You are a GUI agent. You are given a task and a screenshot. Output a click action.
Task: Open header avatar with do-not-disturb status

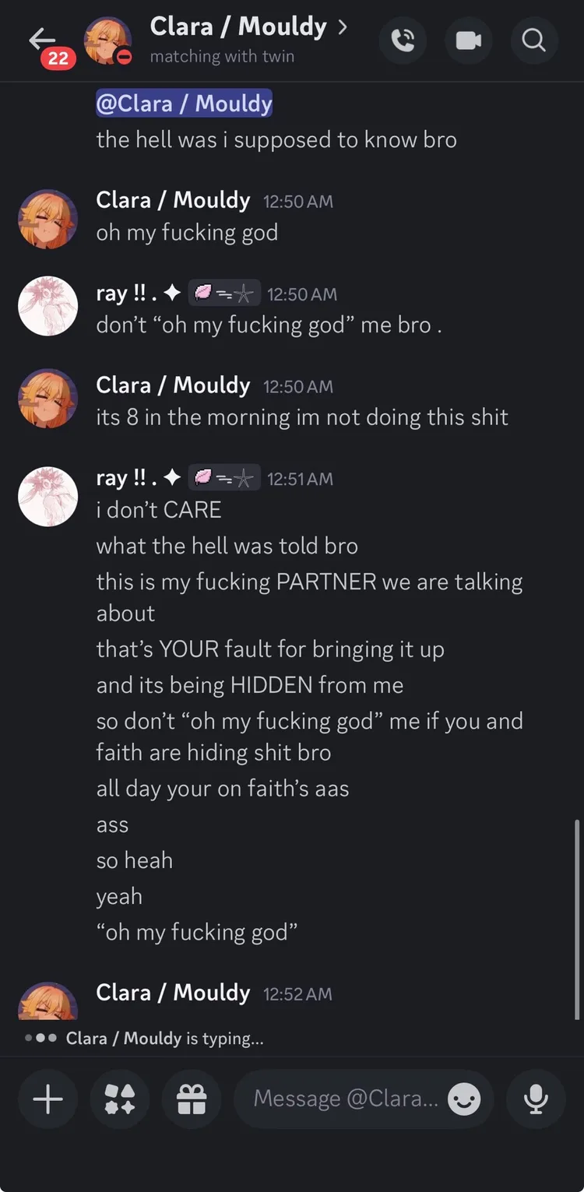(x=107, y=40)
